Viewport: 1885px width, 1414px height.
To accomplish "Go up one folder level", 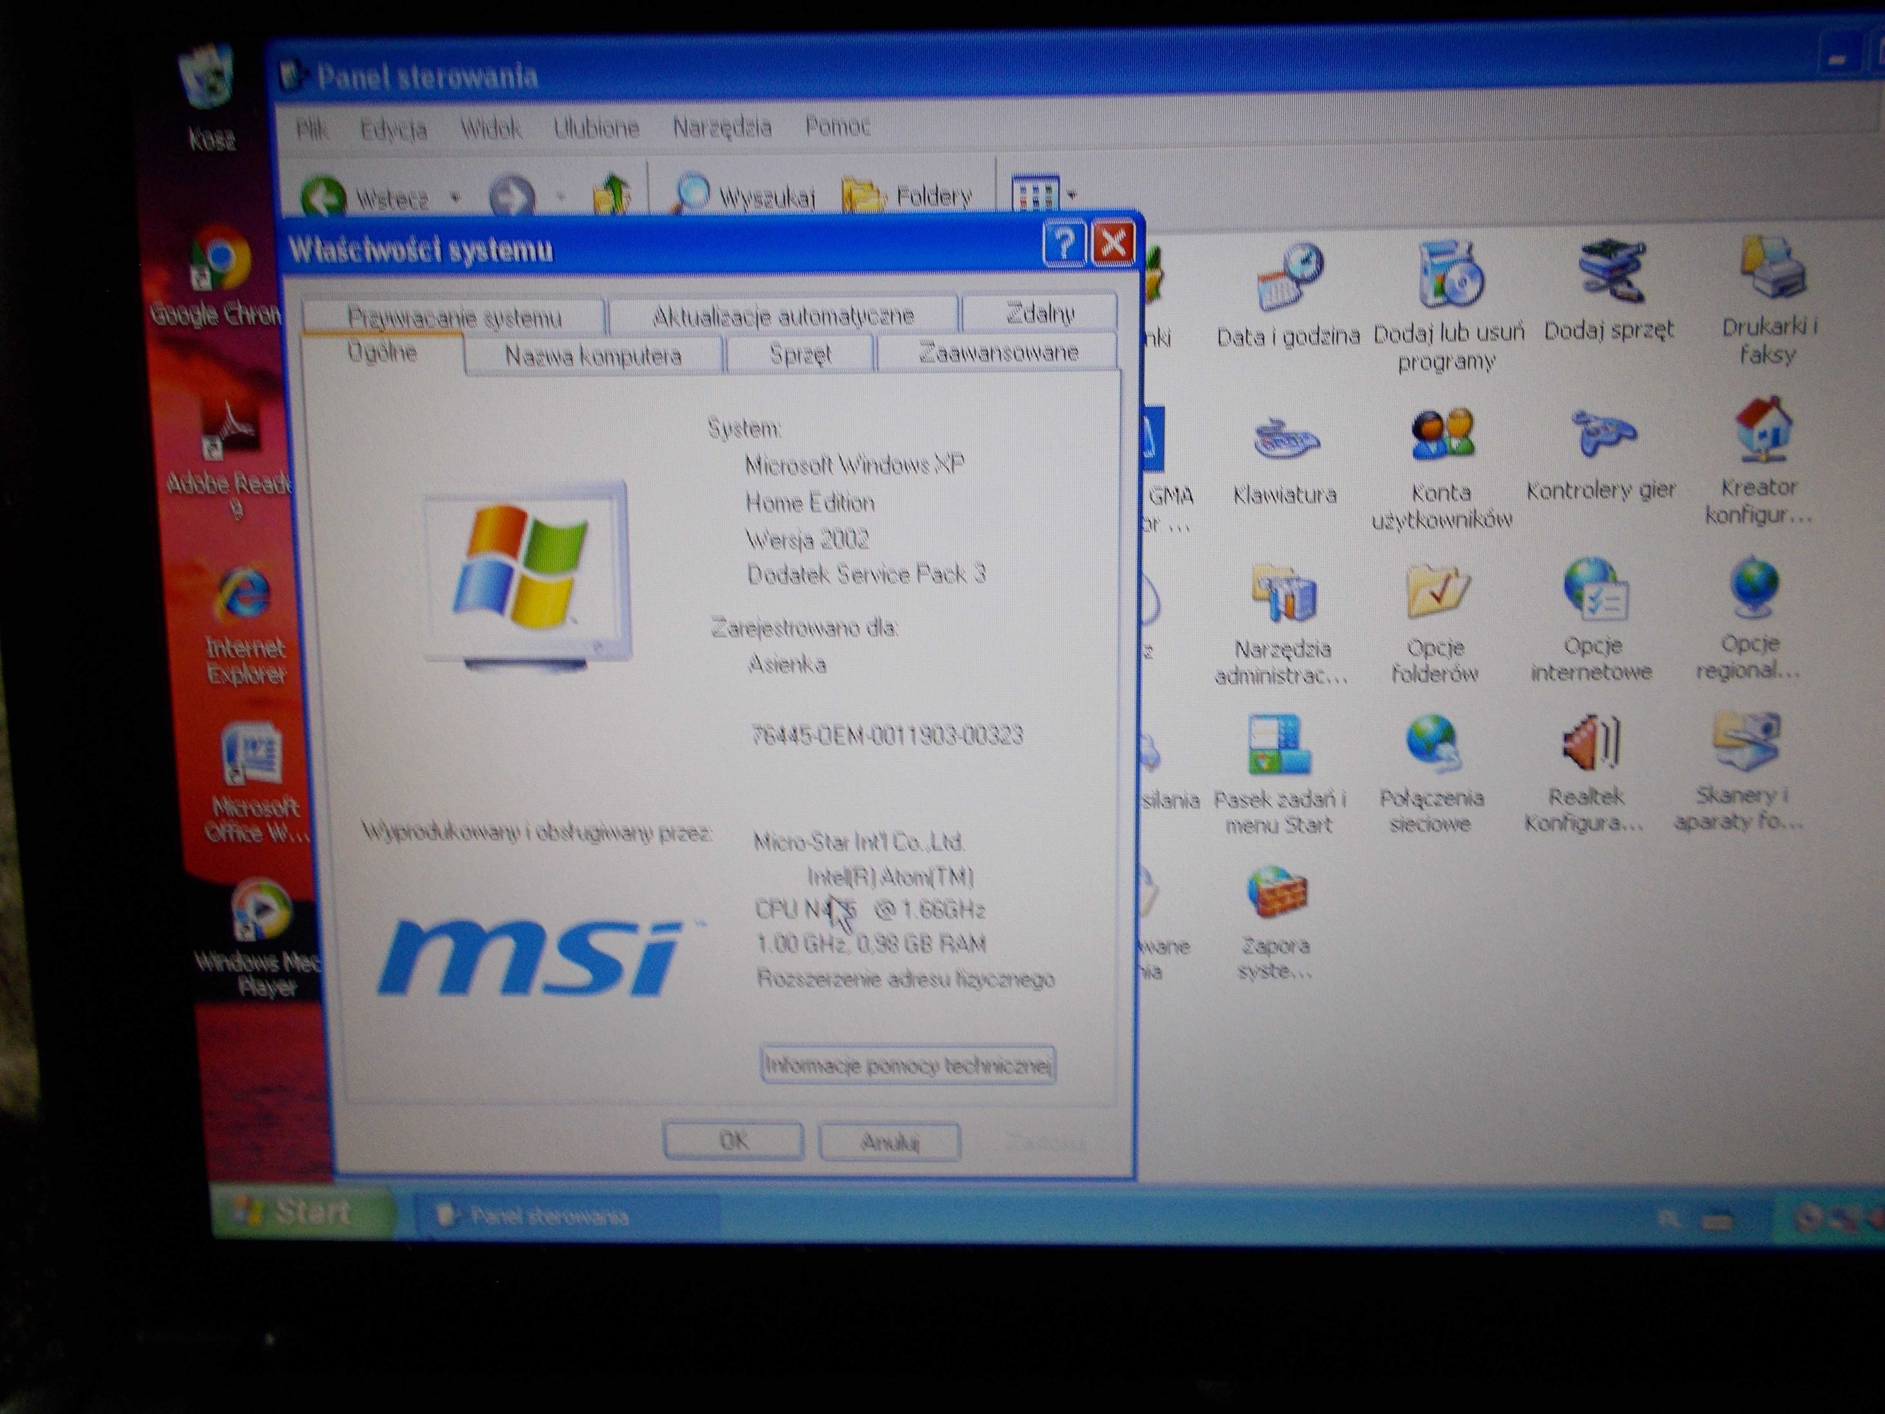I will (x=613, y=194).
